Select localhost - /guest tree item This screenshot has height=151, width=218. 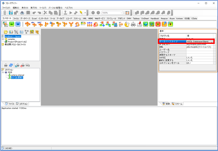click(13, 36)
